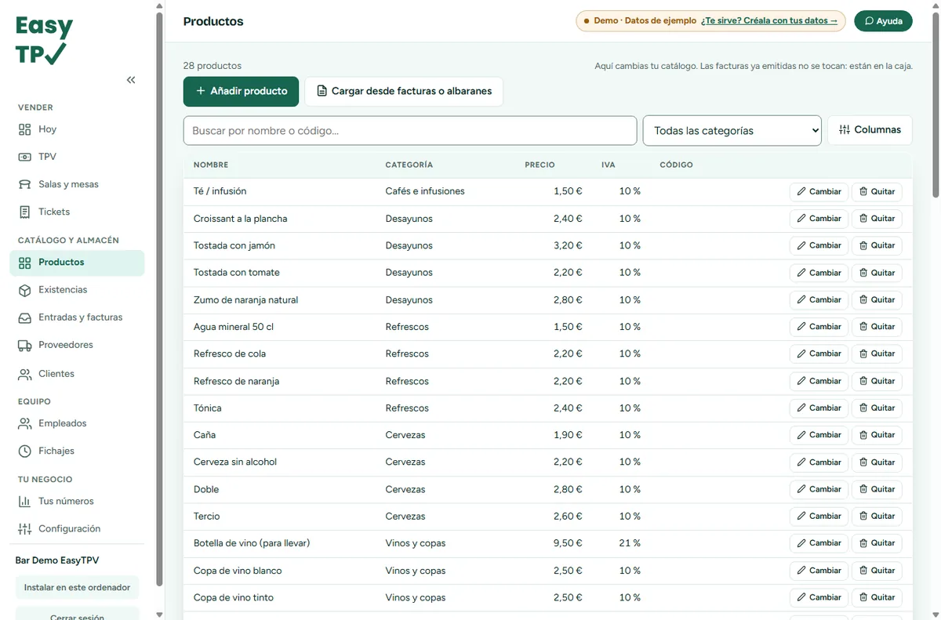Click the Añadir producto button
941x620 pixels.
tap(241, 91)
